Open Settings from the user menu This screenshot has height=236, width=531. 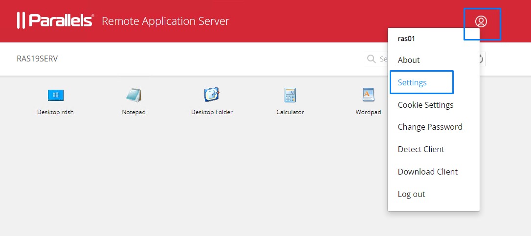click(412, 82)
